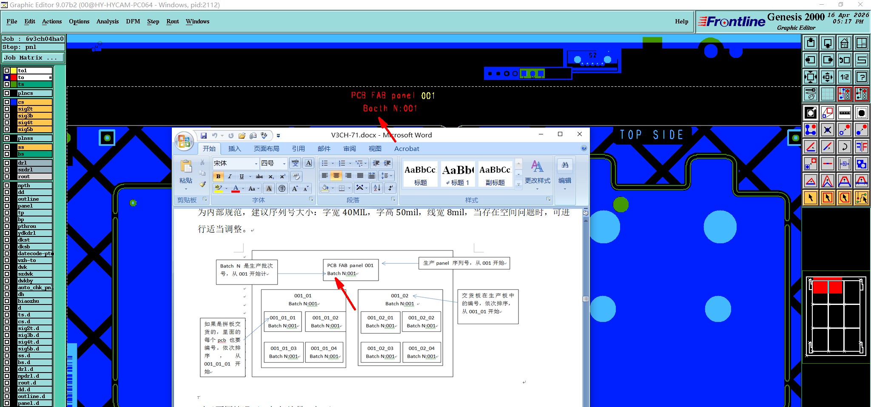This screenshot has height=407, width=871.
Task: Click superscript x² icon in Word
Action: coord(282,176)
